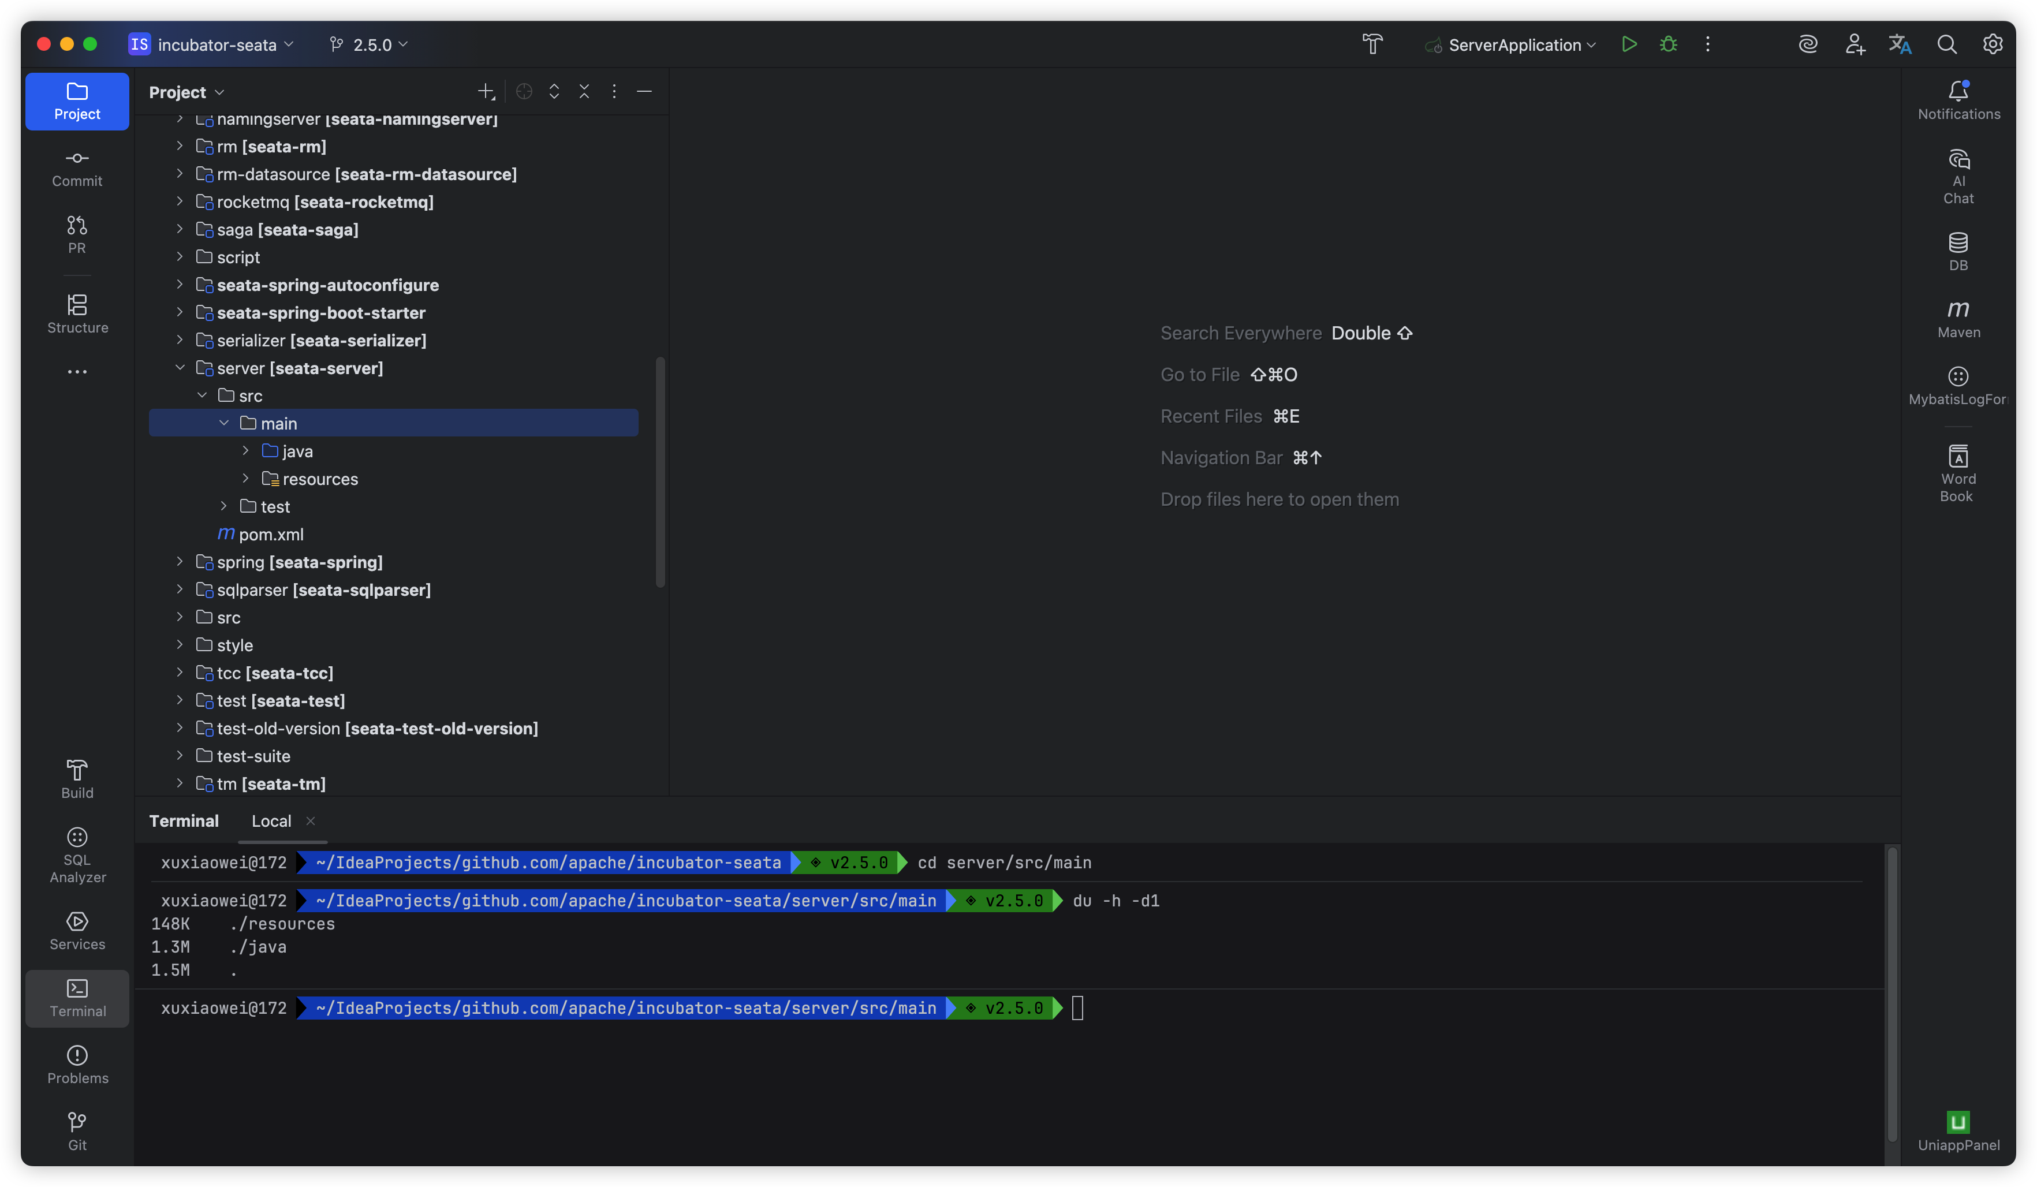2037x1187 pixels.
Task: Toggle the Terminal tool window
Action: point(77,997)
